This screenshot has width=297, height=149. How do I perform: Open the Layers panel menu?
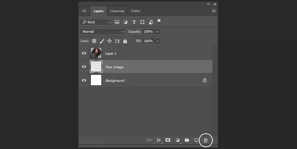tap(213, 11)
